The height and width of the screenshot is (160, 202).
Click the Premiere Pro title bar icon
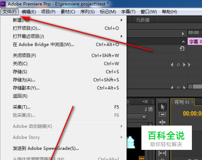[3, 4]
